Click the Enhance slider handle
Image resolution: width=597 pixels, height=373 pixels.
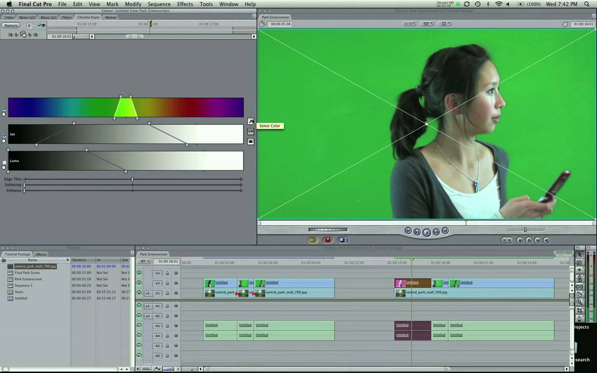[x=24, y=190]
